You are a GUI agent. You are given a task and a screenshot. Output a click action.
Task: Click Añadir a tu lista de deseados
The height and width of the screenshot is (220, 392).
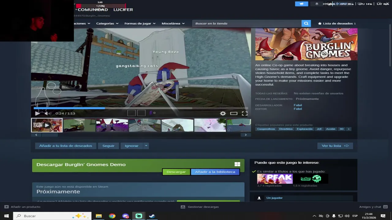66,146
